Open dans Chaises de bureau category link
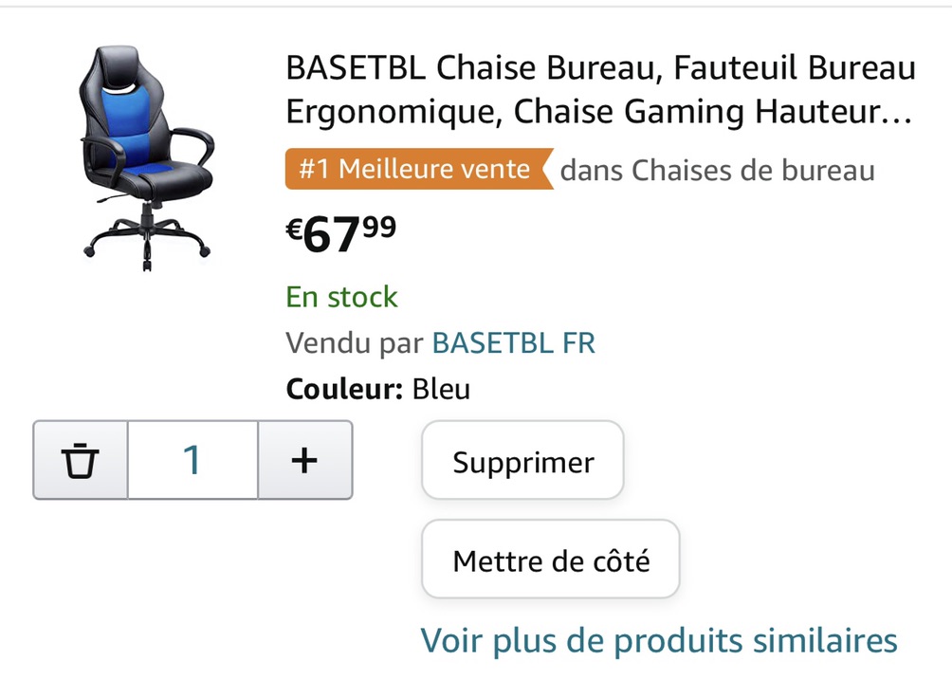Screen dimensions: 952x698 click(x=717, y=170)
